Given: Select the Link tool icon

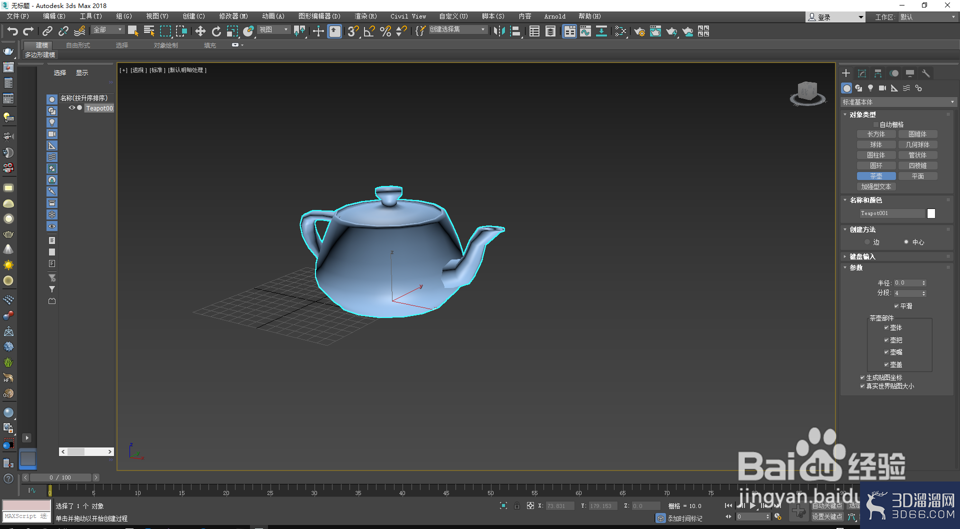Looking at the screenshot, I should pos(47,31).
